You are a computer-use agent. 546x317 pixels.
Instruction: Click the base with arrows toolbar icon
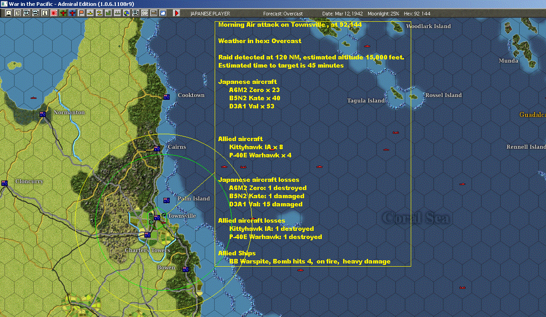(x=118, y=13)
